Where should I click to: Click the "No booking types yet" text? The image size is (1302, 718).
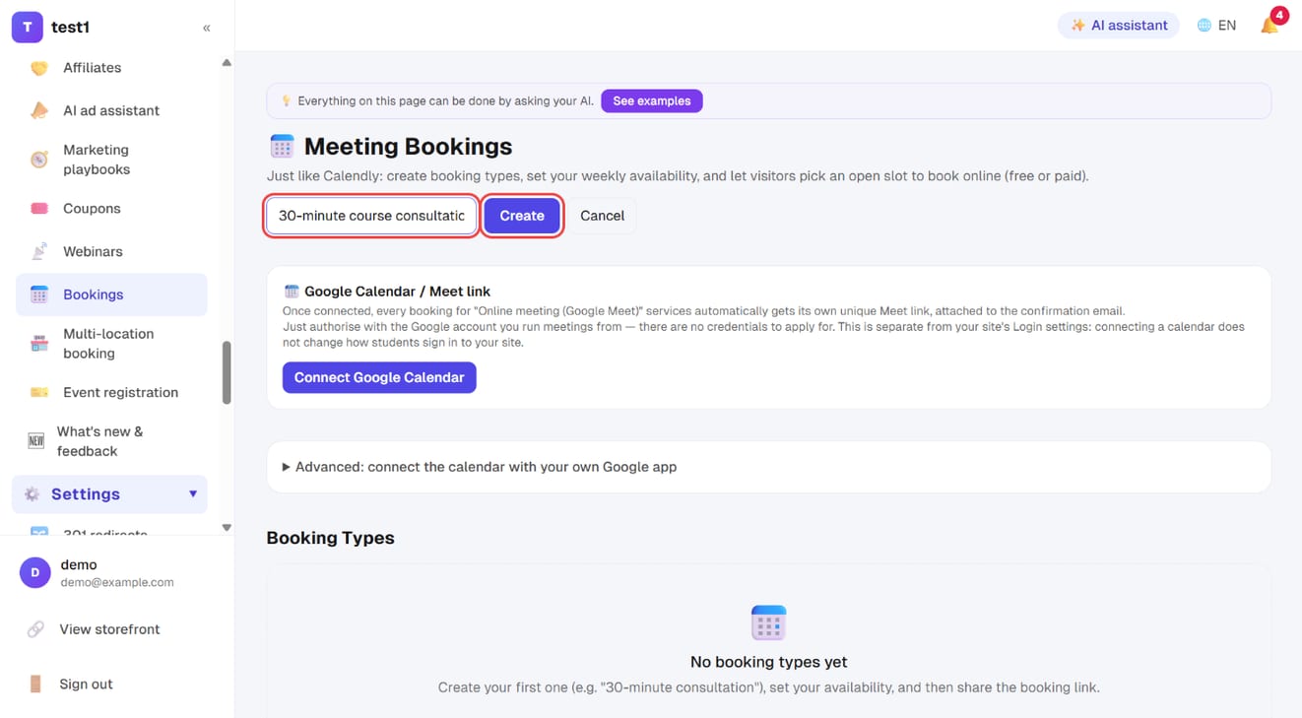coord(769,662)
